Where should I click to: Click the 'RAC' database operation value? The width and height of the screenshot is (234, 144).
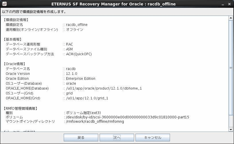click(x=69, y=44)
